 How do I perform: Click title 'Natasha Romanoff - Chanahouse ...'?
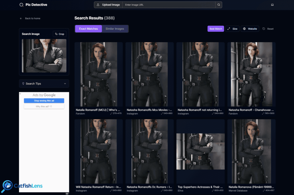click(x=251, y=110)
